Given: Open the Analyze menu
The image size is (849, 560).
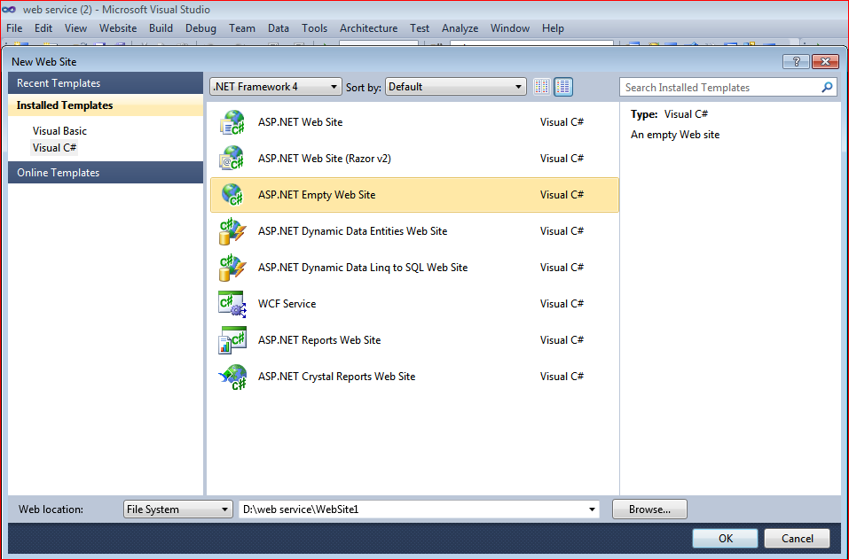Looking at the screenshot, I should (x=460, y=28).
